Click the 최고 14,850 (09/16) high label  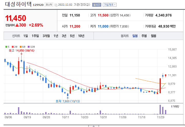coord(22,50)
